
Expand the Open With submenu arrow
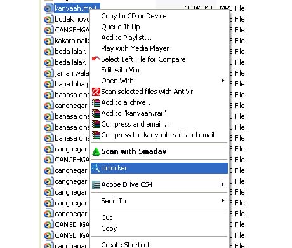(223, 81)
